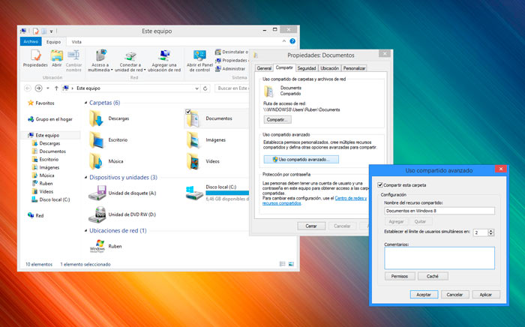Click Grupo en el hogar in sidebar
The width and height of the screenshot is (525, 327).
pos(50,119)
